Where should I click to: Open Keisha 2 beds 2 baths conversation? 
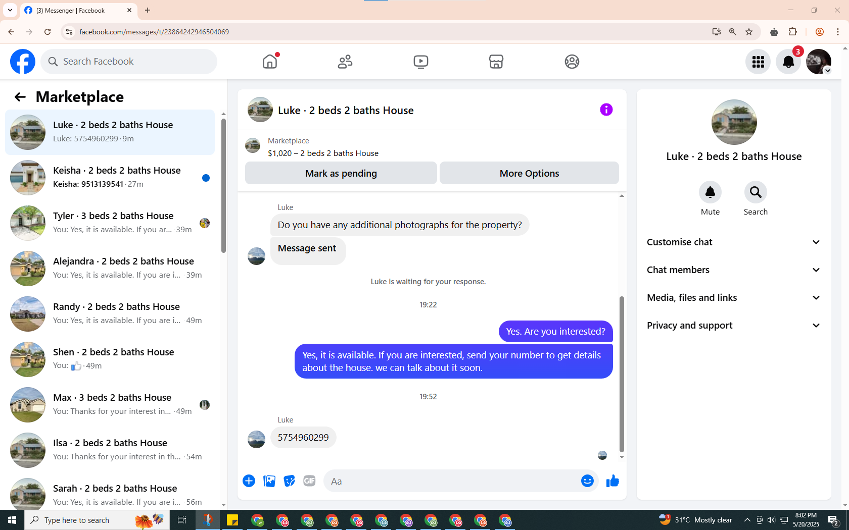point(110,178)
